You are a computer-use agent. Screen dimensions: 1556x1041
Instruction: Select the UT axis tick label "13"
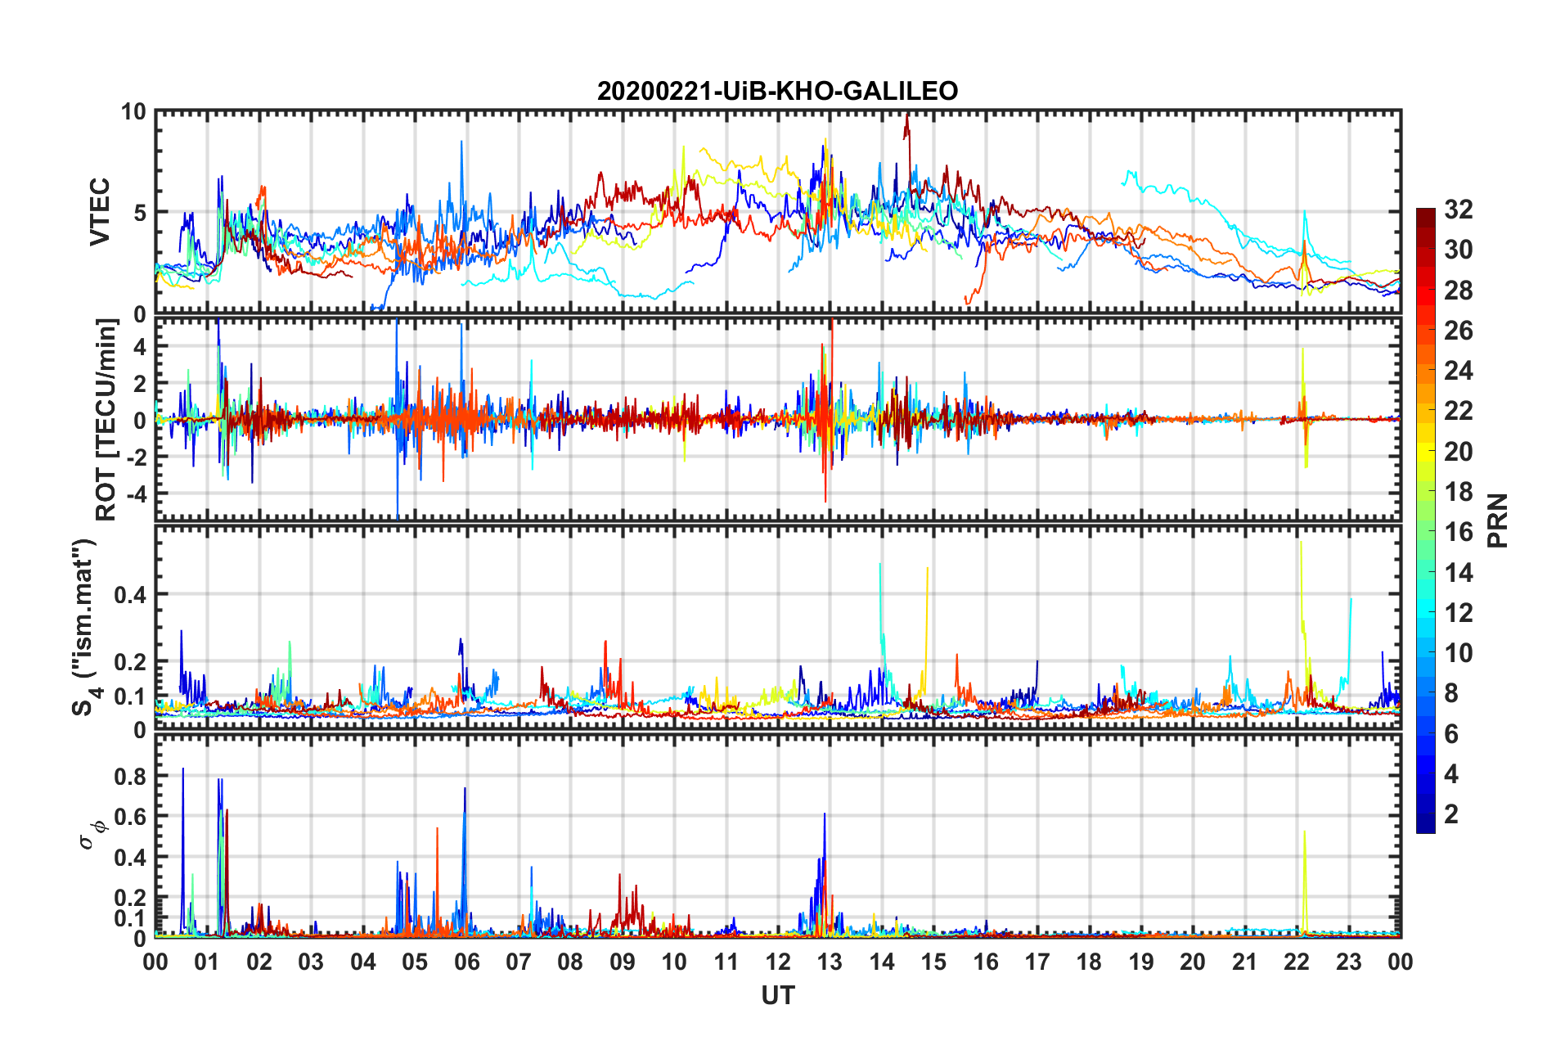[x=830, y=962]
